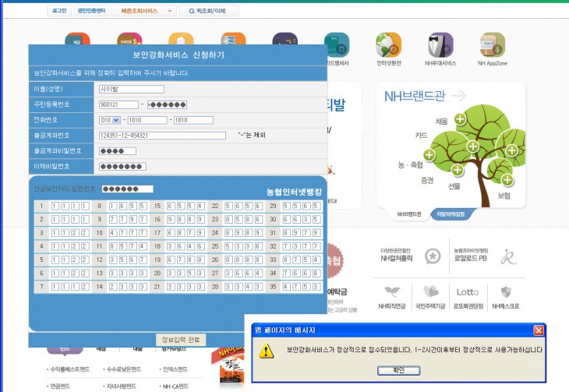569x392 pixels.
Task: Click the 농협인터넷뱅킹 label text
Action: click(x=294, y=192)
